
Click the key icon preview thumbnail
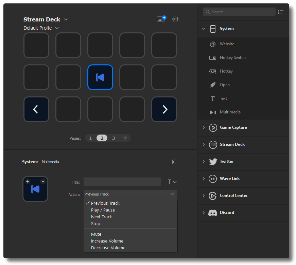tap(35, 189)
